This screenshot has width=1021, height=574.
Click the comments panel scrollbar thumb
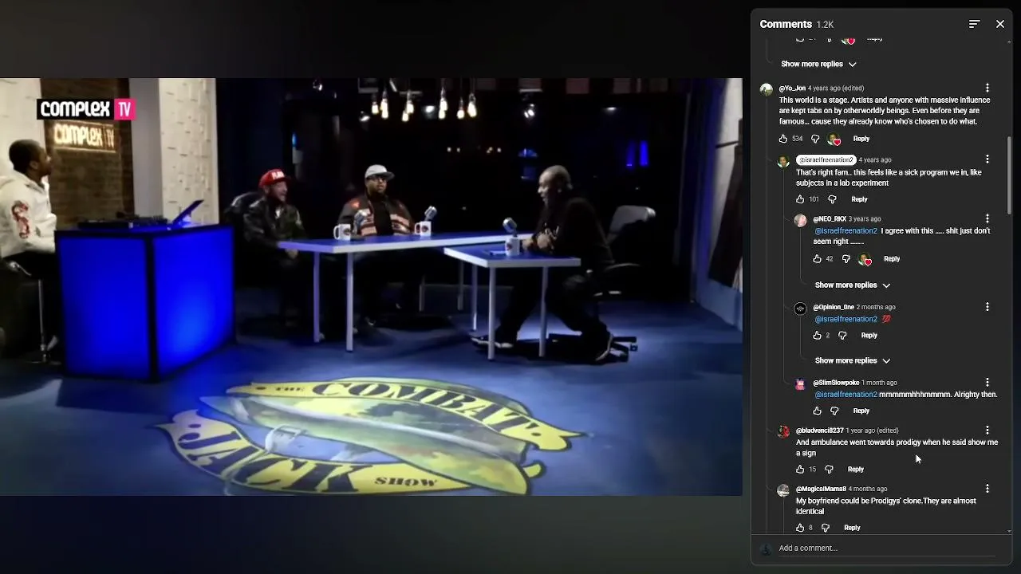tap(1009, 175)
